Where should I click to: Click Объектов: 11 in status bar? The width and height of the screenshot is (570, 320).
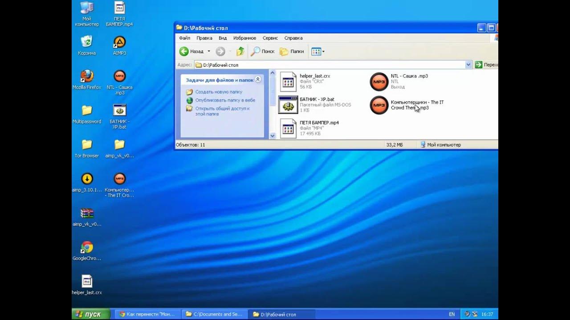190,145
